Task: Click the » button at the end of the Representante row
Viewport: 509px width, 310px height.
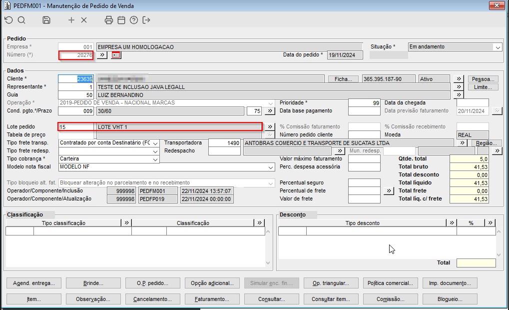Action: coord(459,87)
